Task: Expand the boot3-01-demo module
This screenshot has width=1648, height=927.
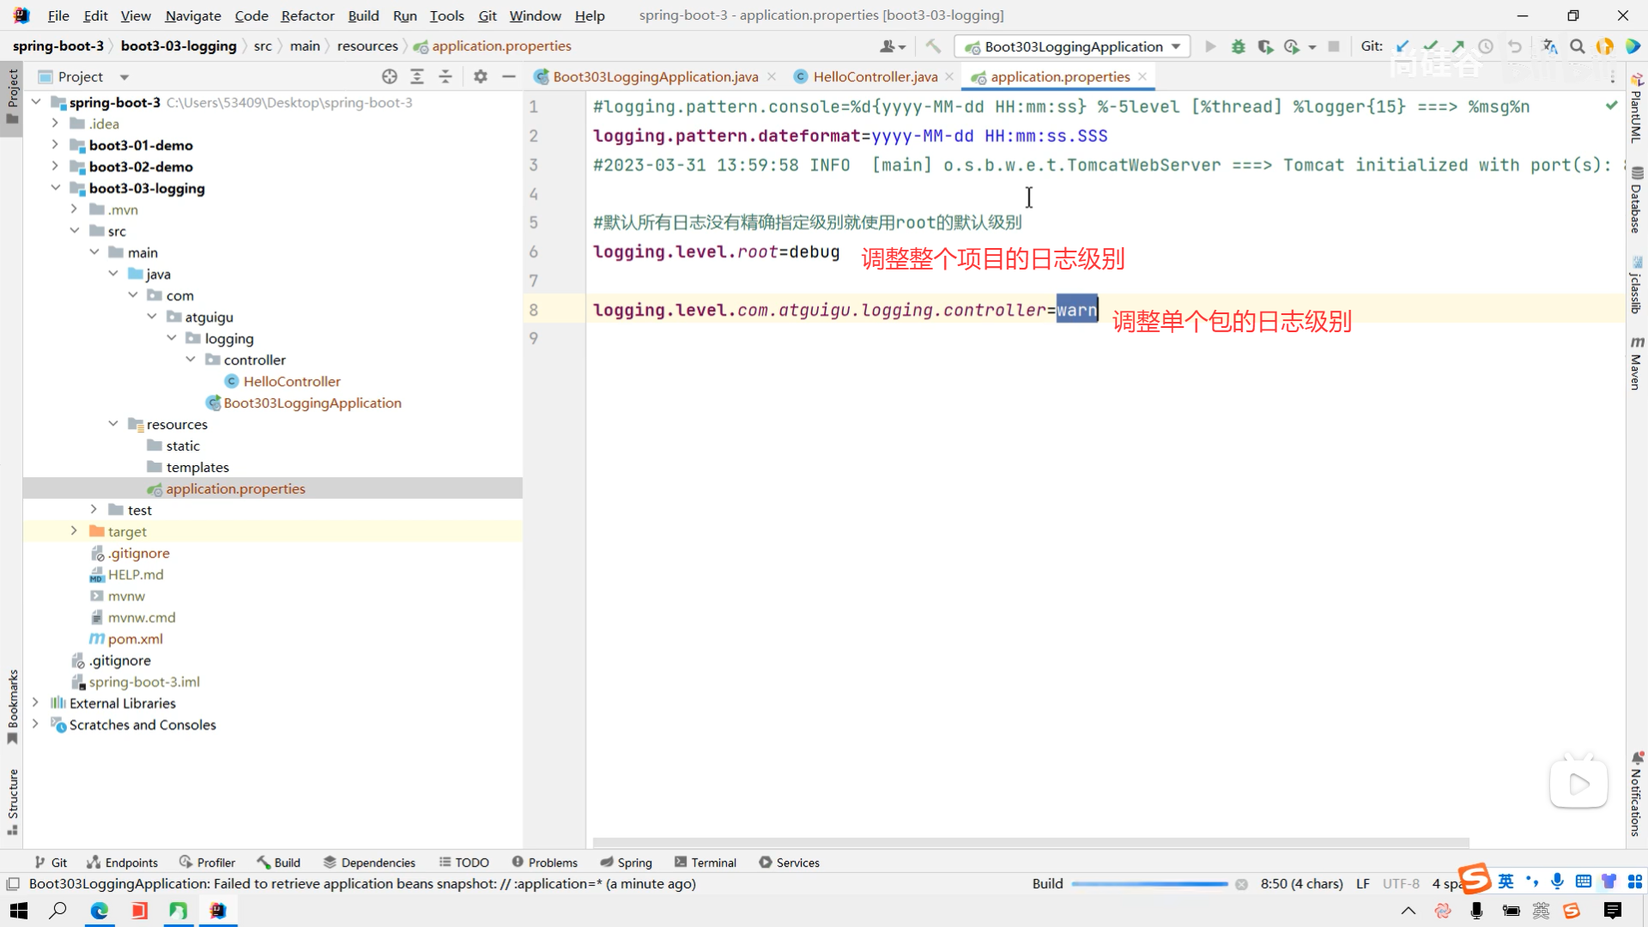Action: pos(55,145)
